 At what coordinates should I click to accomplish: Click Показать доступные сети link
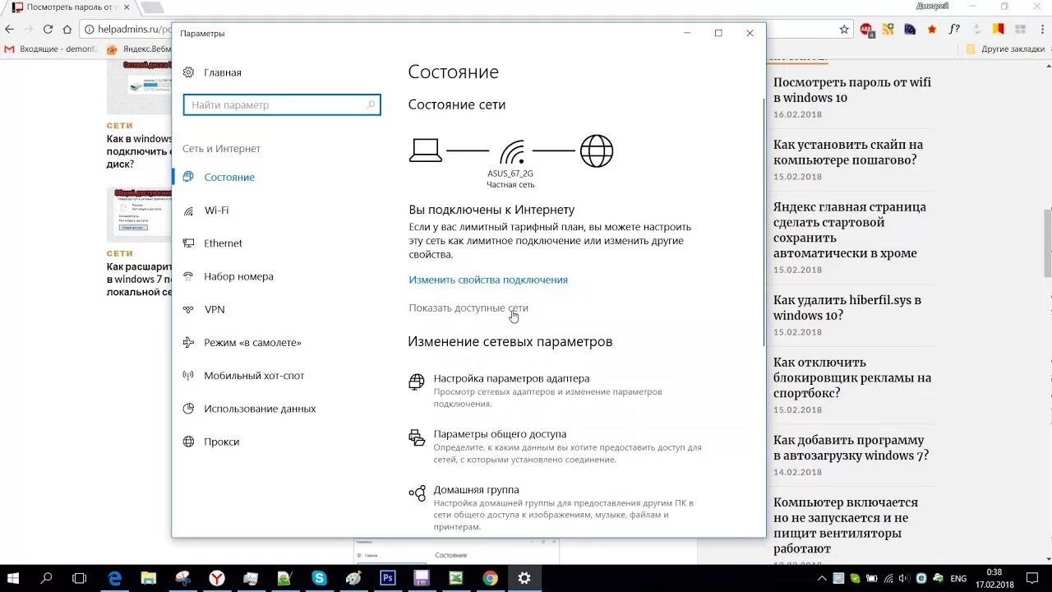tap(468, 308)
